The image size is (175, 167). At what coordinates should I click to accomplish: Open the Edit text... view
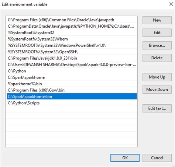click(157, 108)
